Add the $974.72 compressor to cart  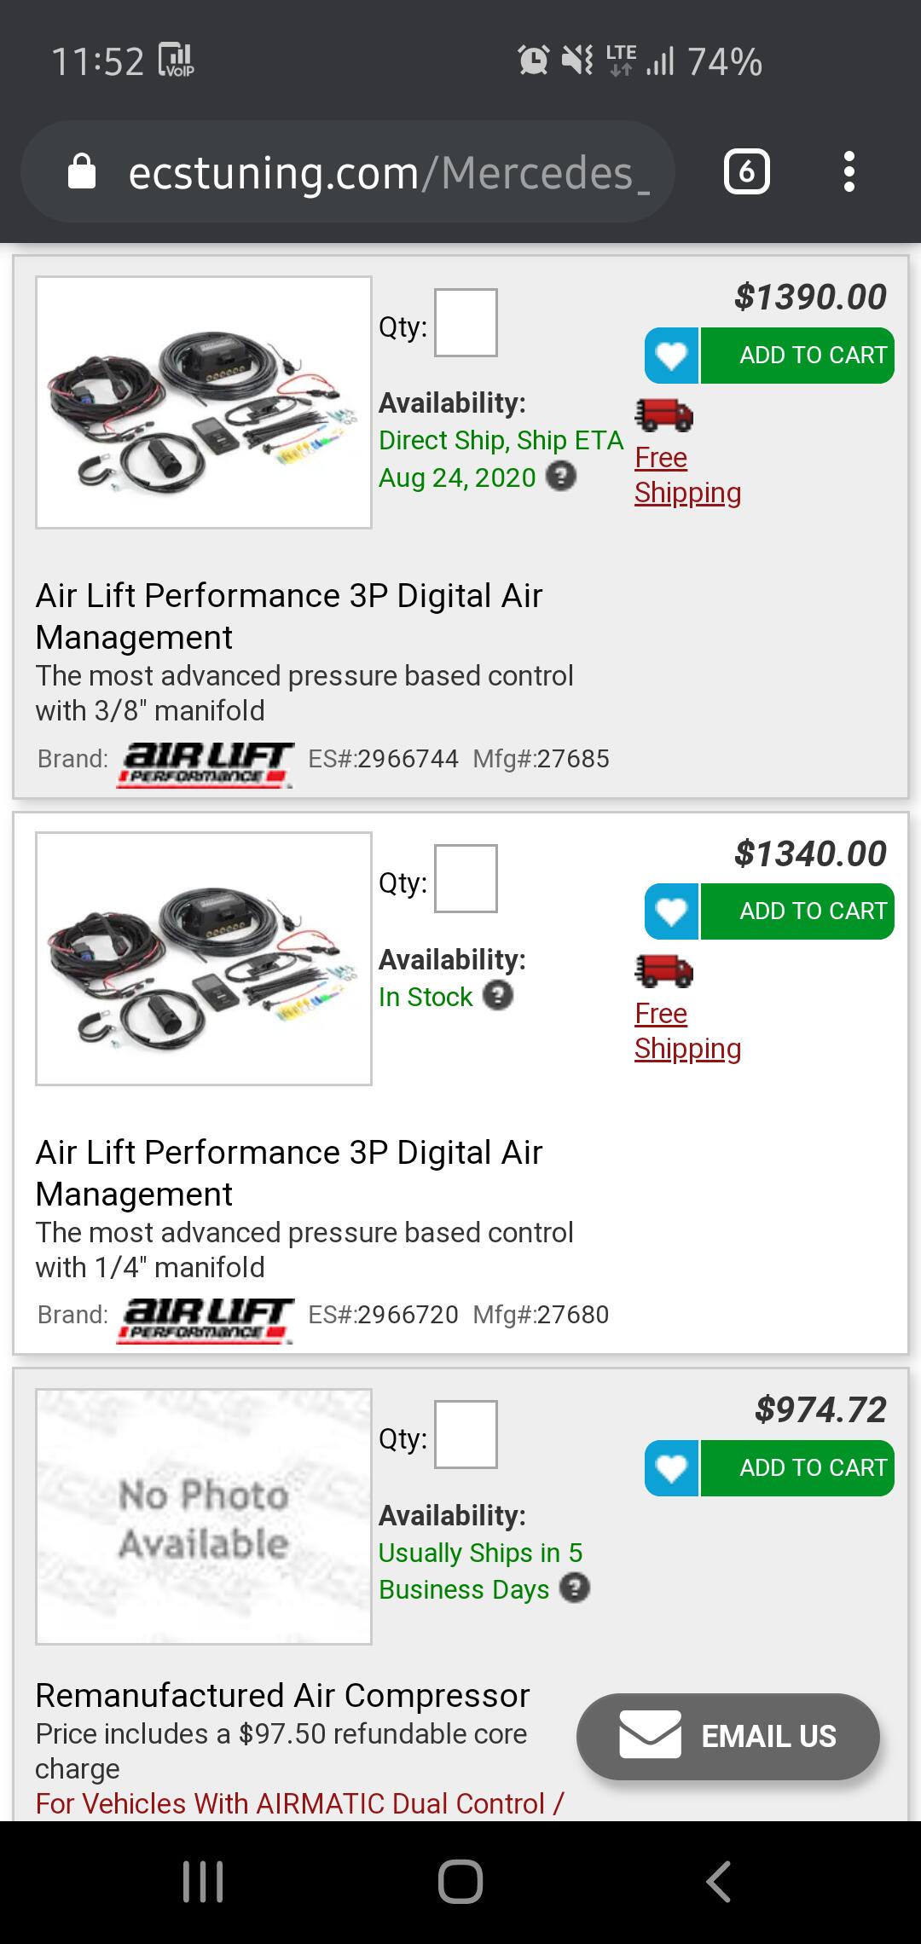point(797,1468)
